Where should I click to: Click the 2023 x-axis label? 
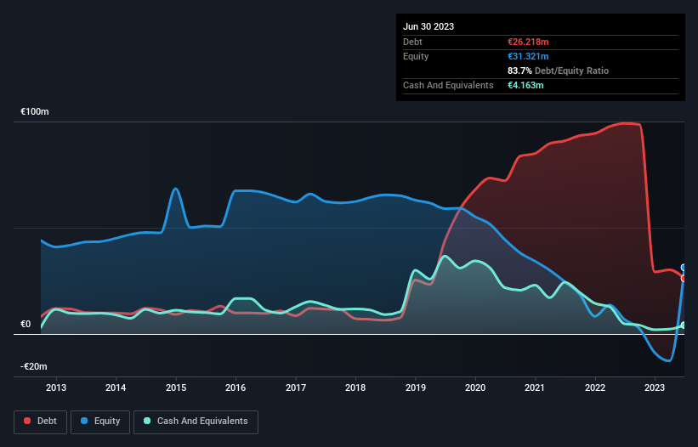point(655,388)
